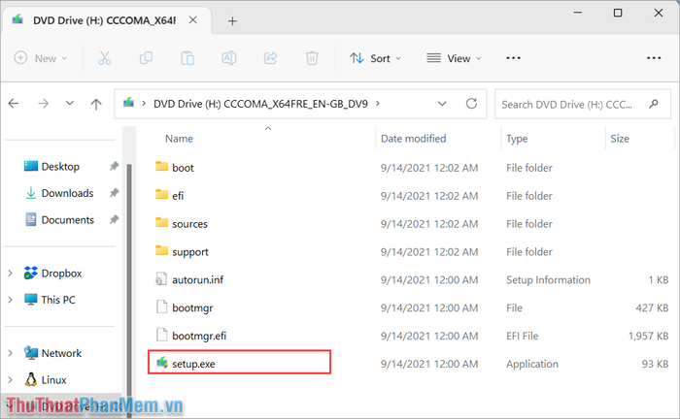Click This PC in navigation pane
680x419 pixels.
(x=58, y=300)
